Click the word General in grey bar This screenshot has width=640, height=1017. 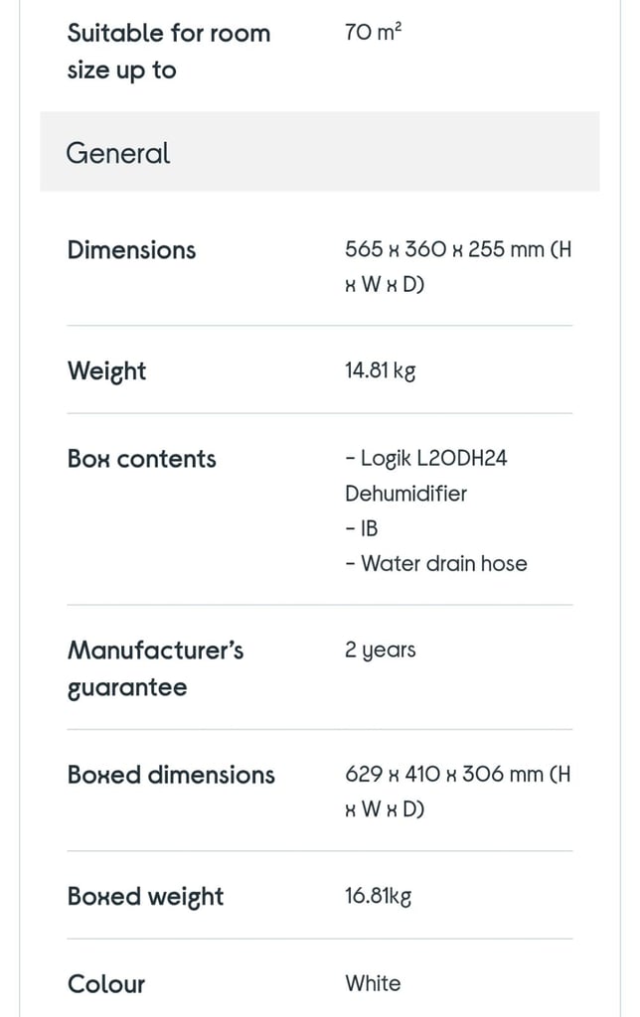coord(118,154)
